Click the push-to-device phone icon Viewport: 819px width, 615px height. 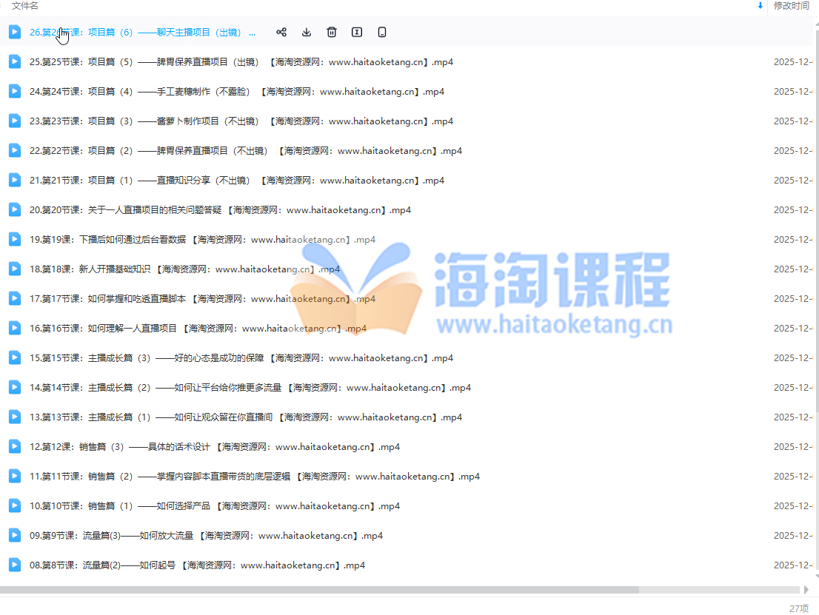pyautogui.click(x=382, y=32)
